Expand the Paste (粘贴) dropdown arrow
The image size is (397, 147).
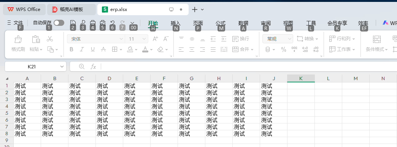tap(41, 50)
